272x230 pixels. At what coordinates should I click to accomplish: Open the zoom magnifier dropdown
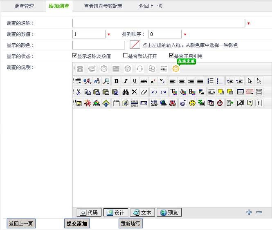(106, 81)
